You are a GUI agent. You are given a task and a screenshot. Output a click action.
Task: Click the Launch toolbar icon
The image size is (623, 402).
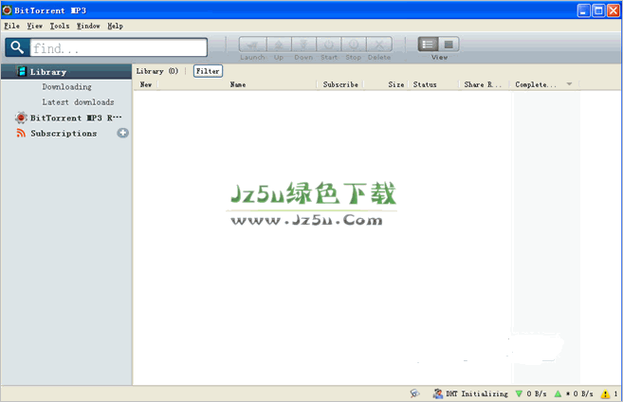[x=252, y=45]
